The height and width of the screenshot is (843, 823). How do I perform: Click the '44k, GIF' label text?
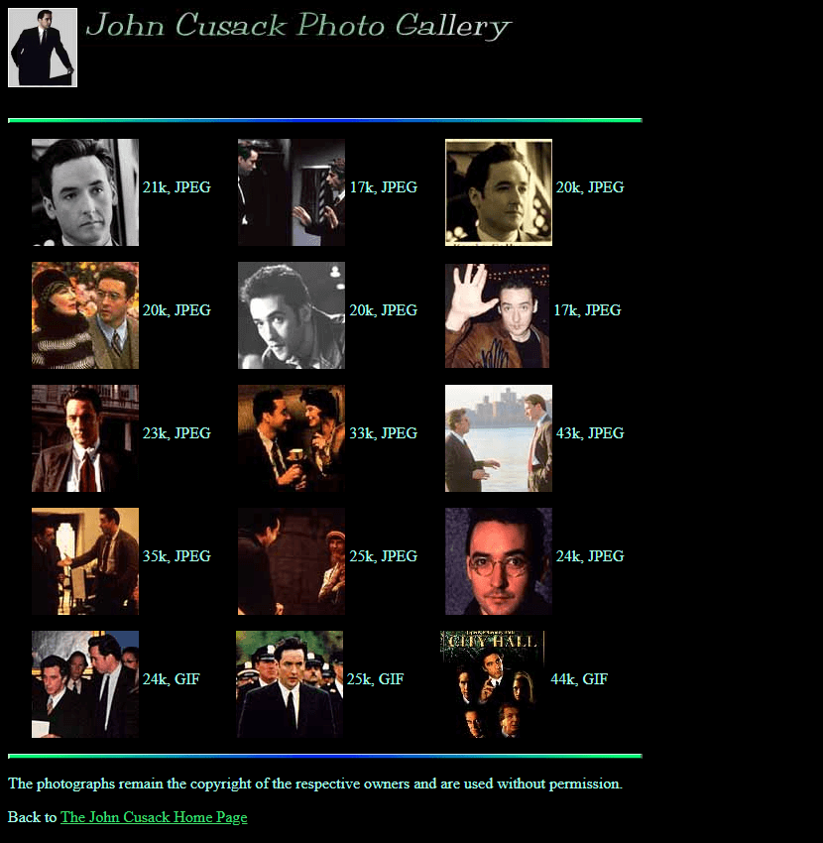(579, 679)
